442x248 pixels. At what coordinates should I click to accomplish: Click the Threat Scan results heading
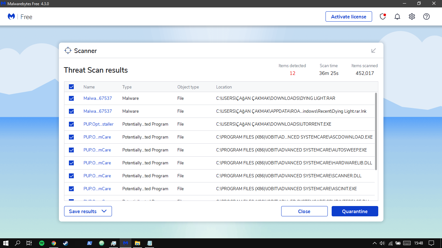(96, 70)
